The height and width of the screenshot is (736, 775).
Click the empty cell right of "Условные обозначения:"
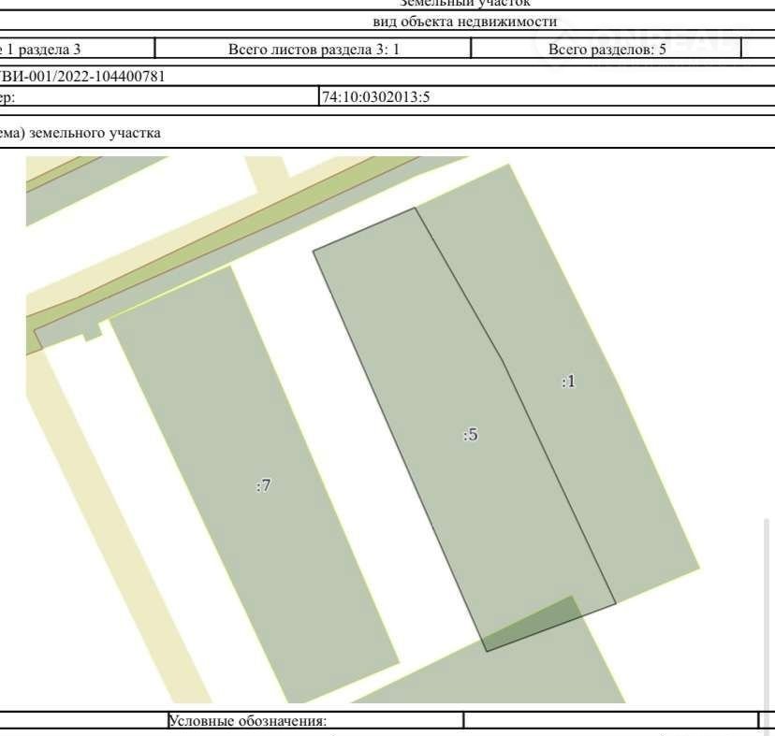[609, 721]
